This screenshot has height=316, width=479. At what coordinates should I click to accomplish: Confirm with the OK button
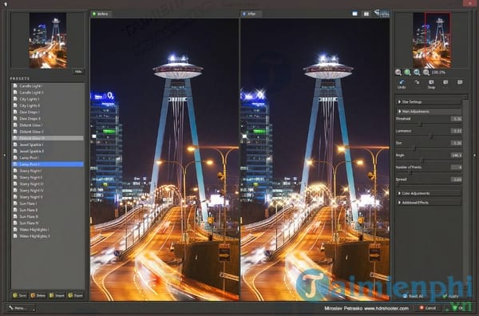click(457, 308)
